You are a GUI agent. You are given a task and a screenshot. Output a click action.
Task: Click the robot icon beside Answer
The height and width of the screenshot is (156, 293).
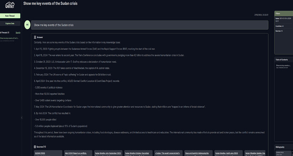pyautogui.click(x=35, y=37)
